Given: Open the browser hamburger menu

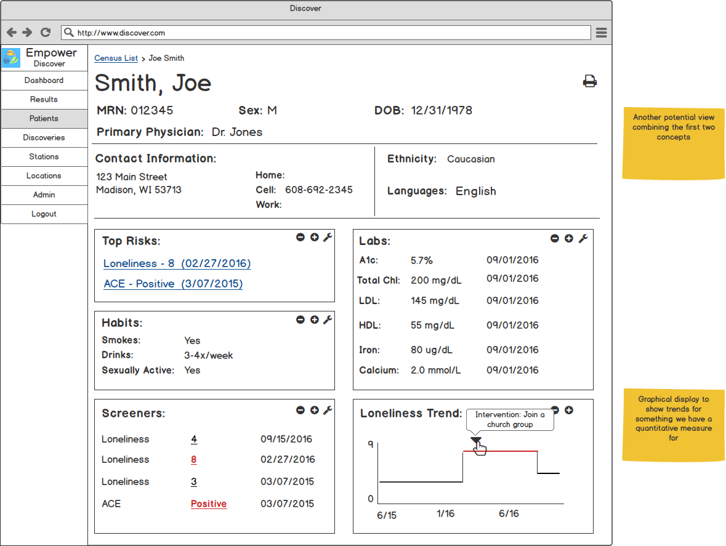Looking at the screenshot, I should point(601,33).
